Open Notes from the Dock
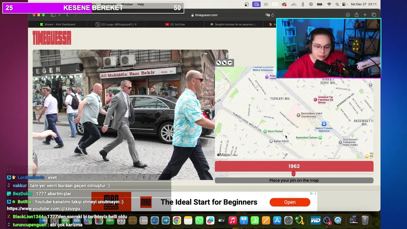The height and width of the screenshot is (229, 407). pyautogui.click(x=188, y=220)
